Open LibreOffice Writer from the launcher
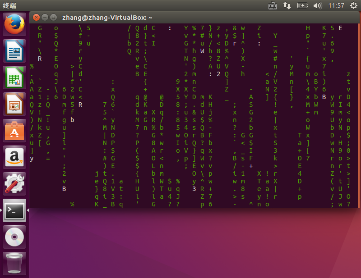This screenshot has width=361, height=278. tap(14, 51)
